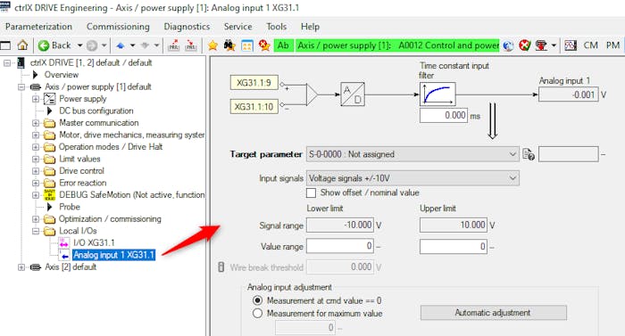Image resolution: width=625 pixels, height=336 pixels.
Task: Open dropdown next to red drive download icon
Action: click(x=554, y=45)
